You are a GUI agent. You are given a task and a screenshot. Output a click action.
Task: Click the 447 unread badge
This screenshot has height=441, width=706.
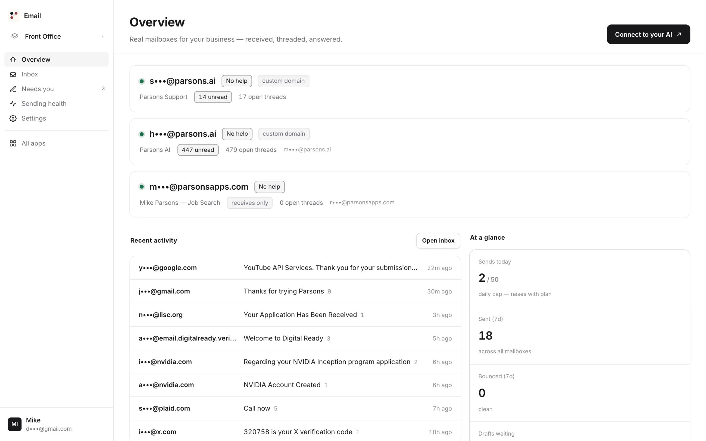tap(198, 150)
